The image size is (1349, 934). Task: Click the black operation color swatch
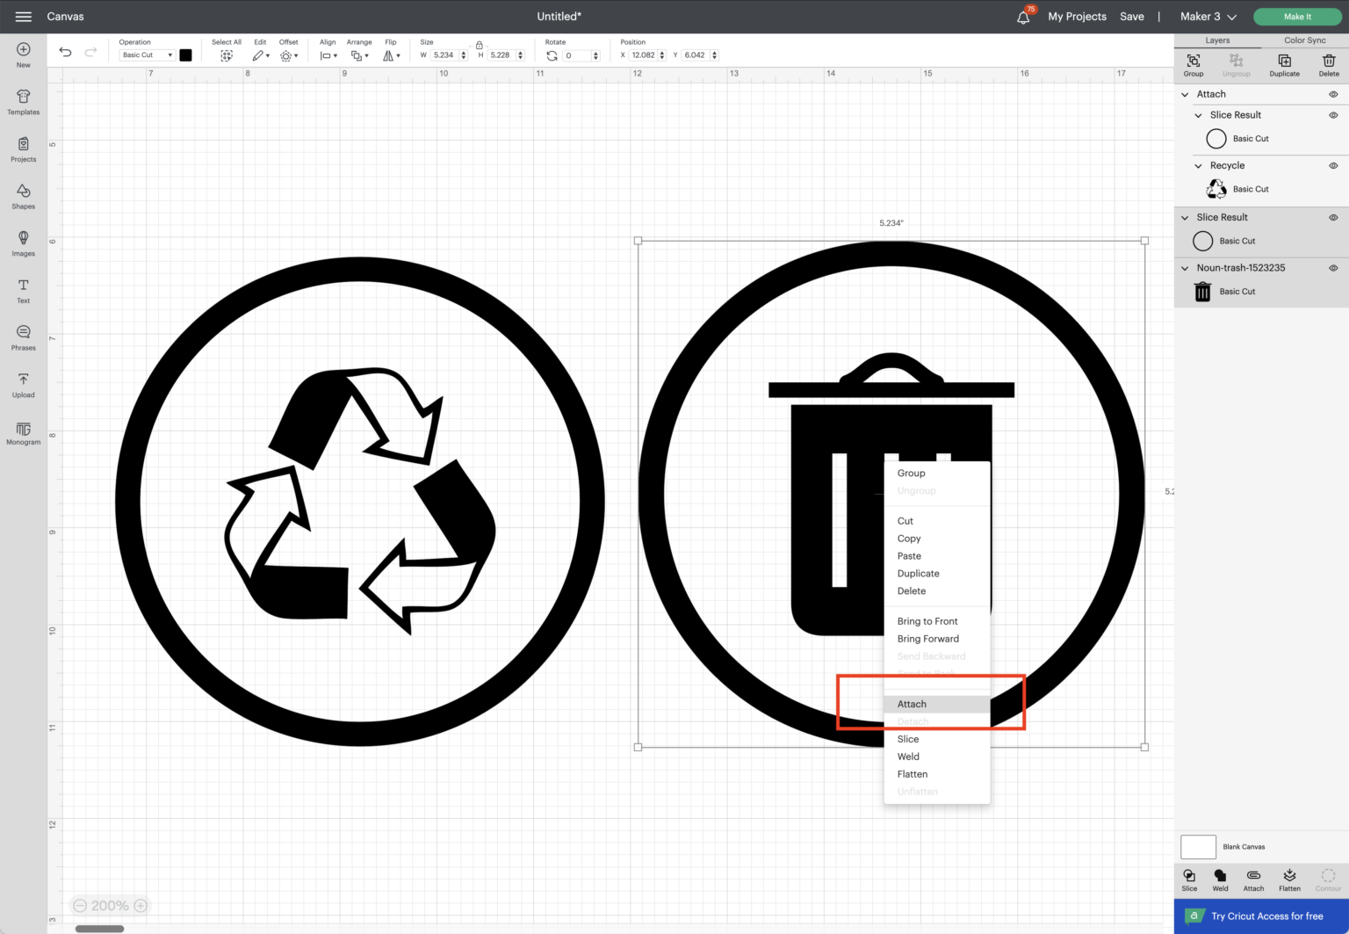pyautogui.click(x=185, y=55)
